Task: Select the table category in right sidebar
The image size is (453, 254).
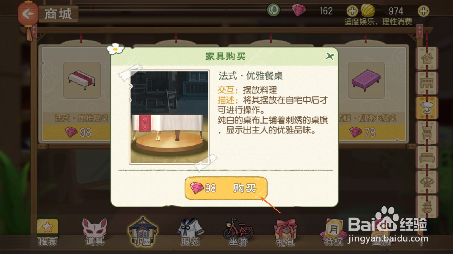Action: click(x=427, y=83)
